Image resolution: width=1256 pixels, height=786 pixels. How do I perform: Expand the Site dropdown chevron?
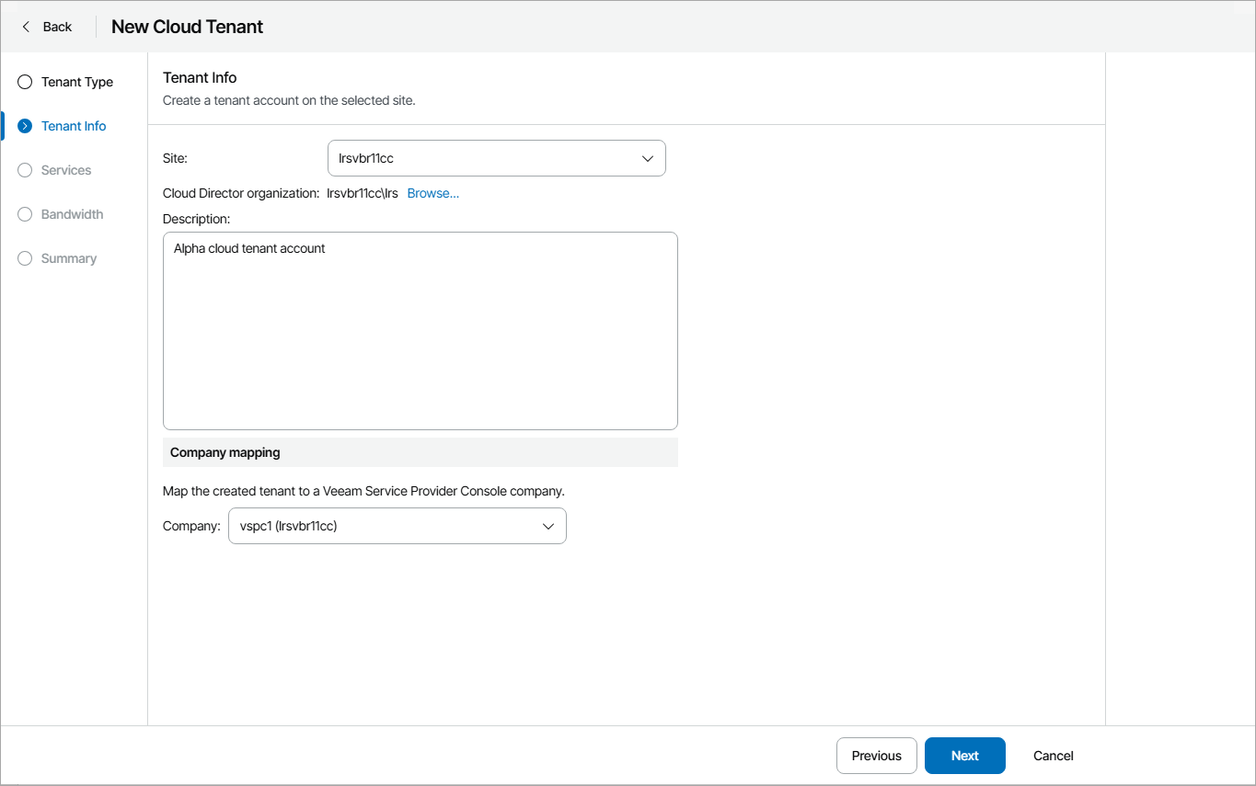click(x=647, y=158)
